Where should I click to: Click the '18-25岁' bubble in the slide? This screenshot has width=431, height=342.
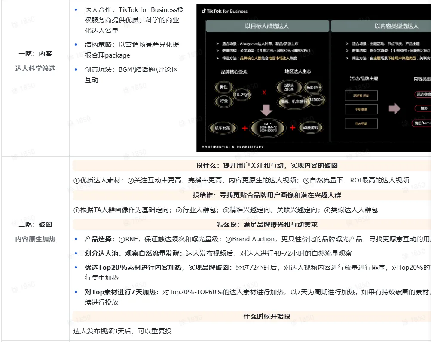pos(241,95)
